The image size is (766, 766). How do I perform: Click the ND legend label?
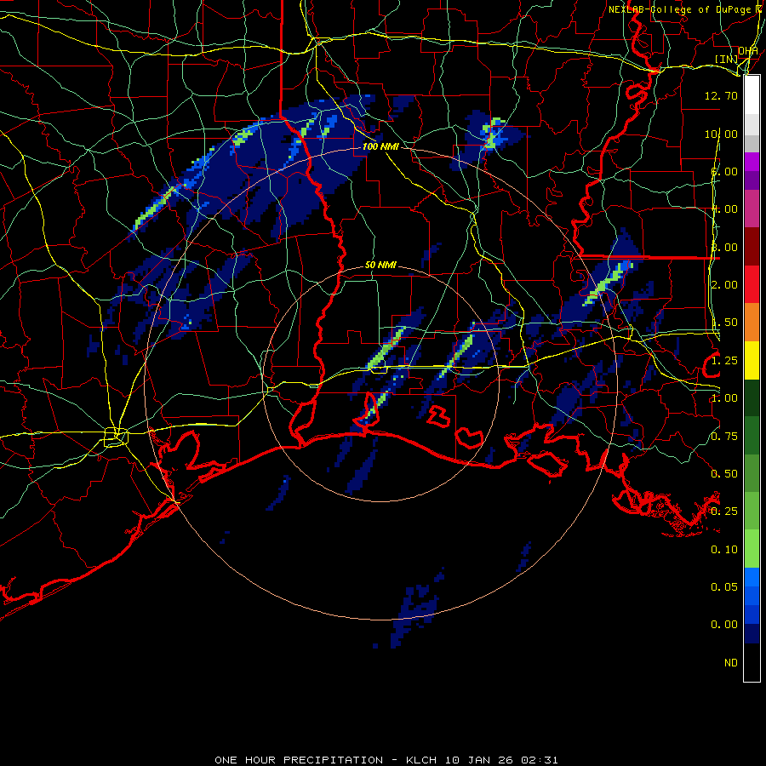[x=731, y=663]
